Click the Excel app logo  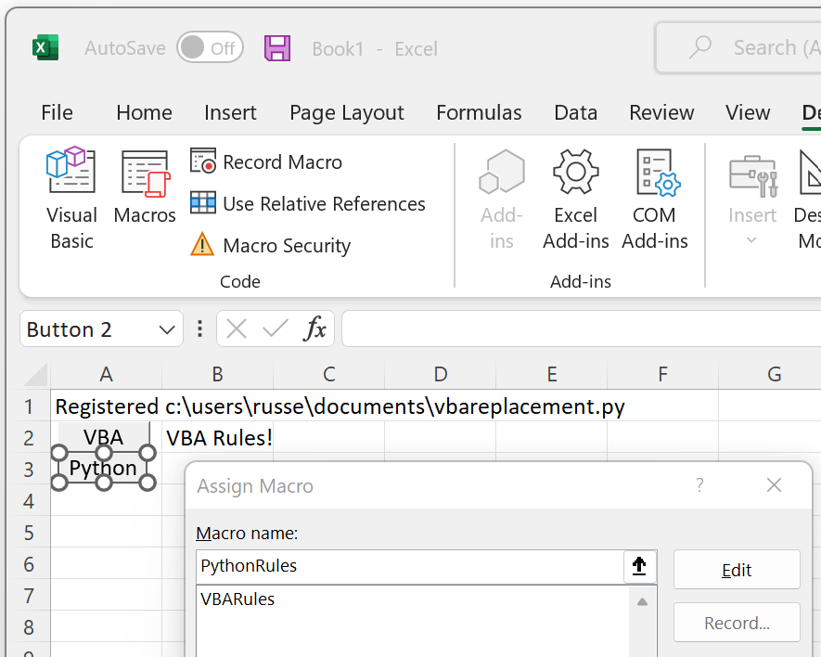coord(45,47)
